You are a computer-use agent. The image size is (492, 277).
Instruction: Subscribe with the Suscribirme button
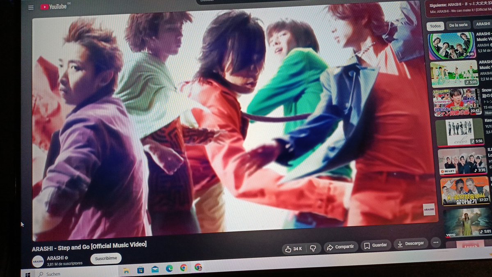click(x=106, y=259)
